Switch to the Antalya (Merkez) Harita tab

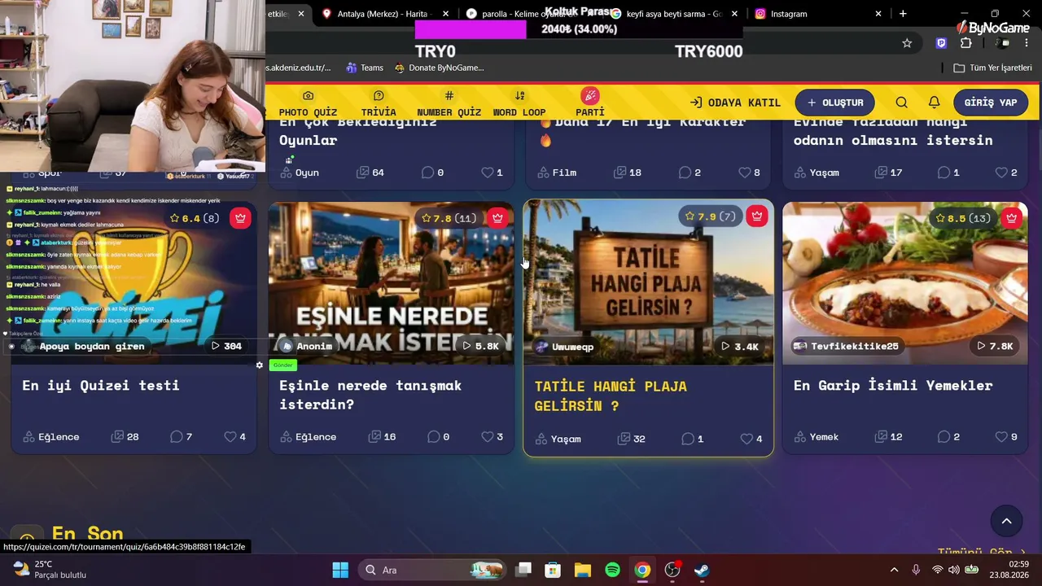(x=384, y=14)
